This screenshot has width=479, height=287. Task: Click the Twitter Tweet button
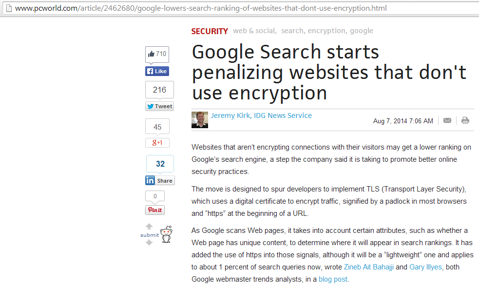click(x=159, y=106)
